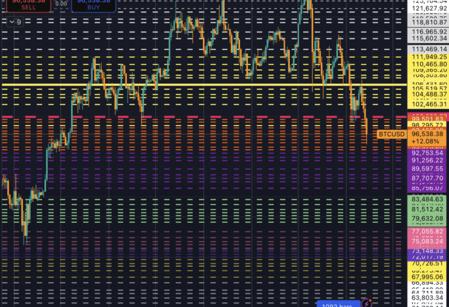Click the green 83,484.63 price label
Viewport: 449px width, 307px height.
pyautogui.click(x=427, y=200)
